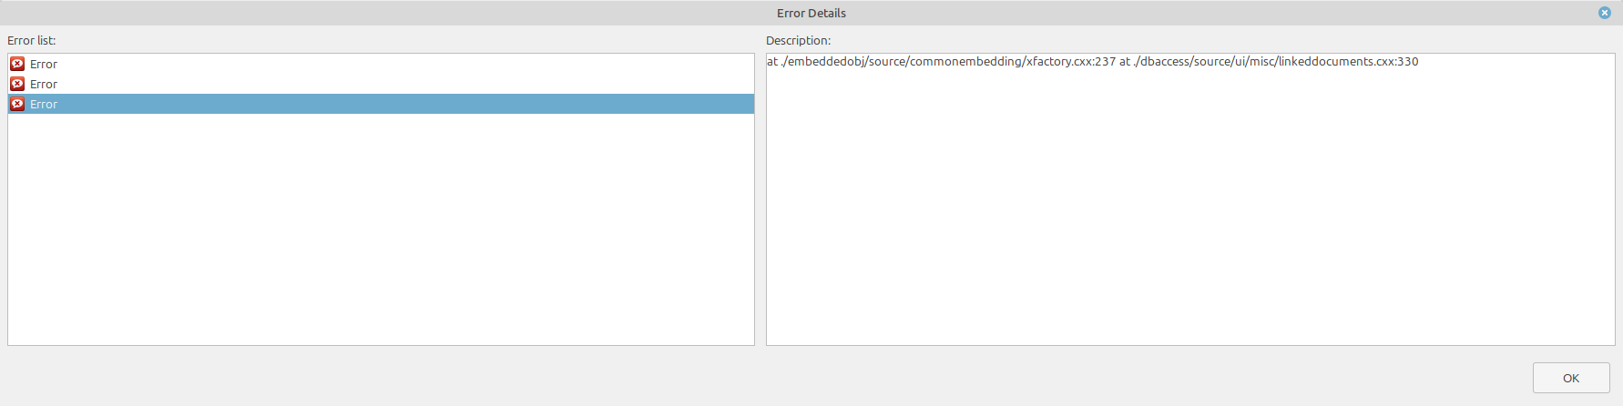Click the linkeddocuments.cxx:330 text in the description
This screenshot has height=406, width=1623.
click(1348, 62)
